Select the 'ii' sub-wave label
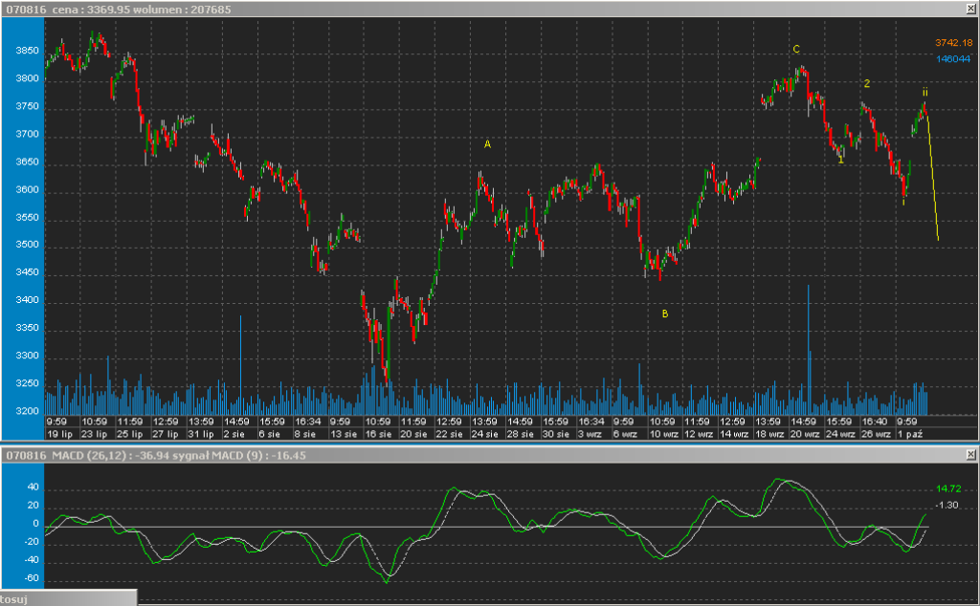 click(x=925, y=92)
